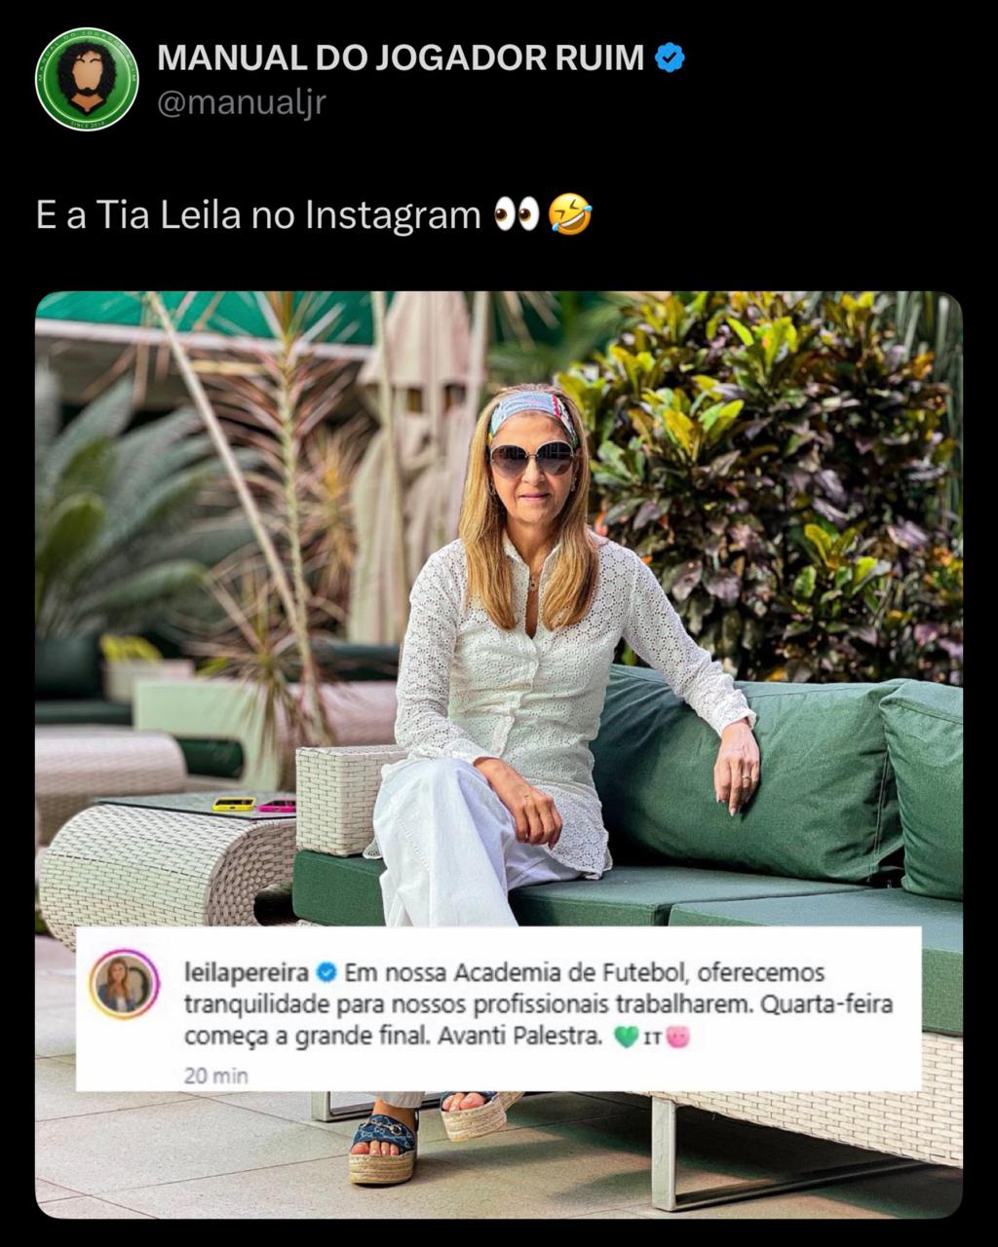Click the MANUAL DO JOGADOR RUIM display name
998x1247 pixels.
tap(401, 58)
